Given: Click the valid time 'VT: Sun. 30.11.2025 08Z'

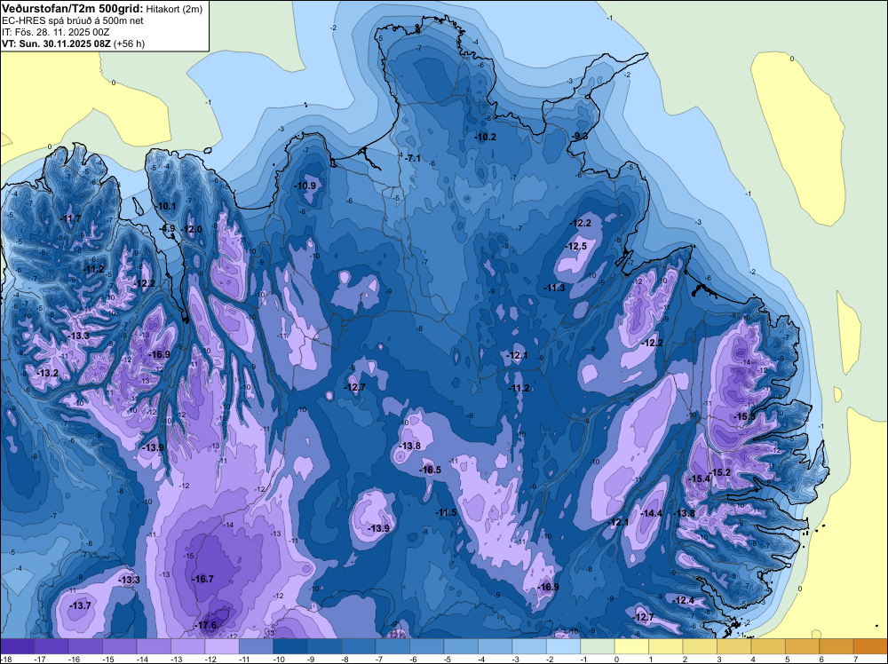Looking at the screenshot, I should [x=57, y=43].
